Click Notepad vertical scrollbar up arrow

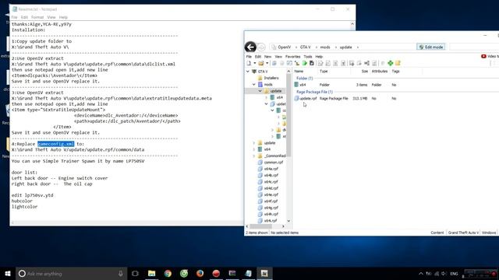pyautogui.click(x=352, y=24)
